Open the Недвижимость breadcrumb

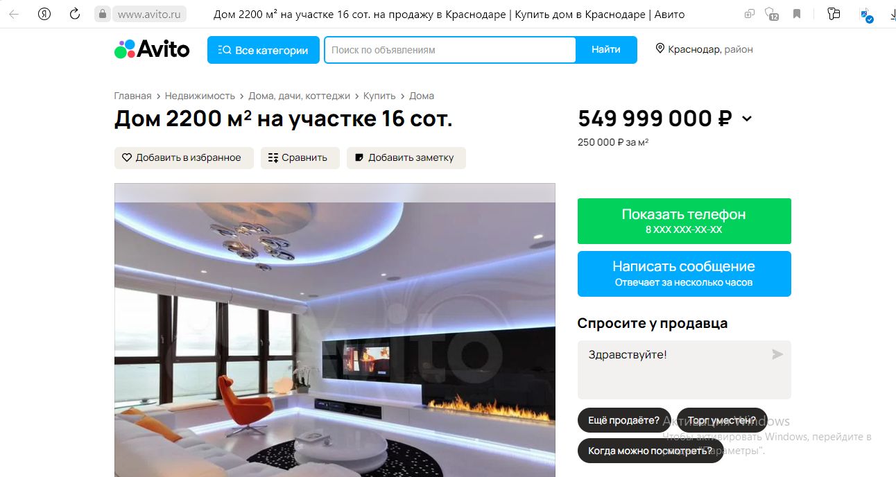200,96
